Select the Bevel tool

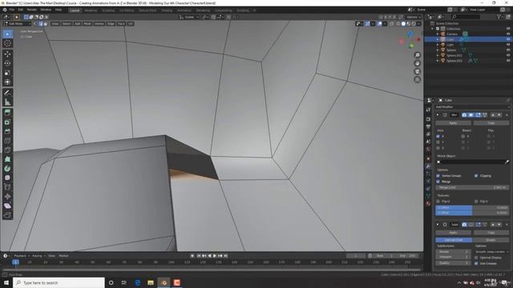tap(7, 131)
